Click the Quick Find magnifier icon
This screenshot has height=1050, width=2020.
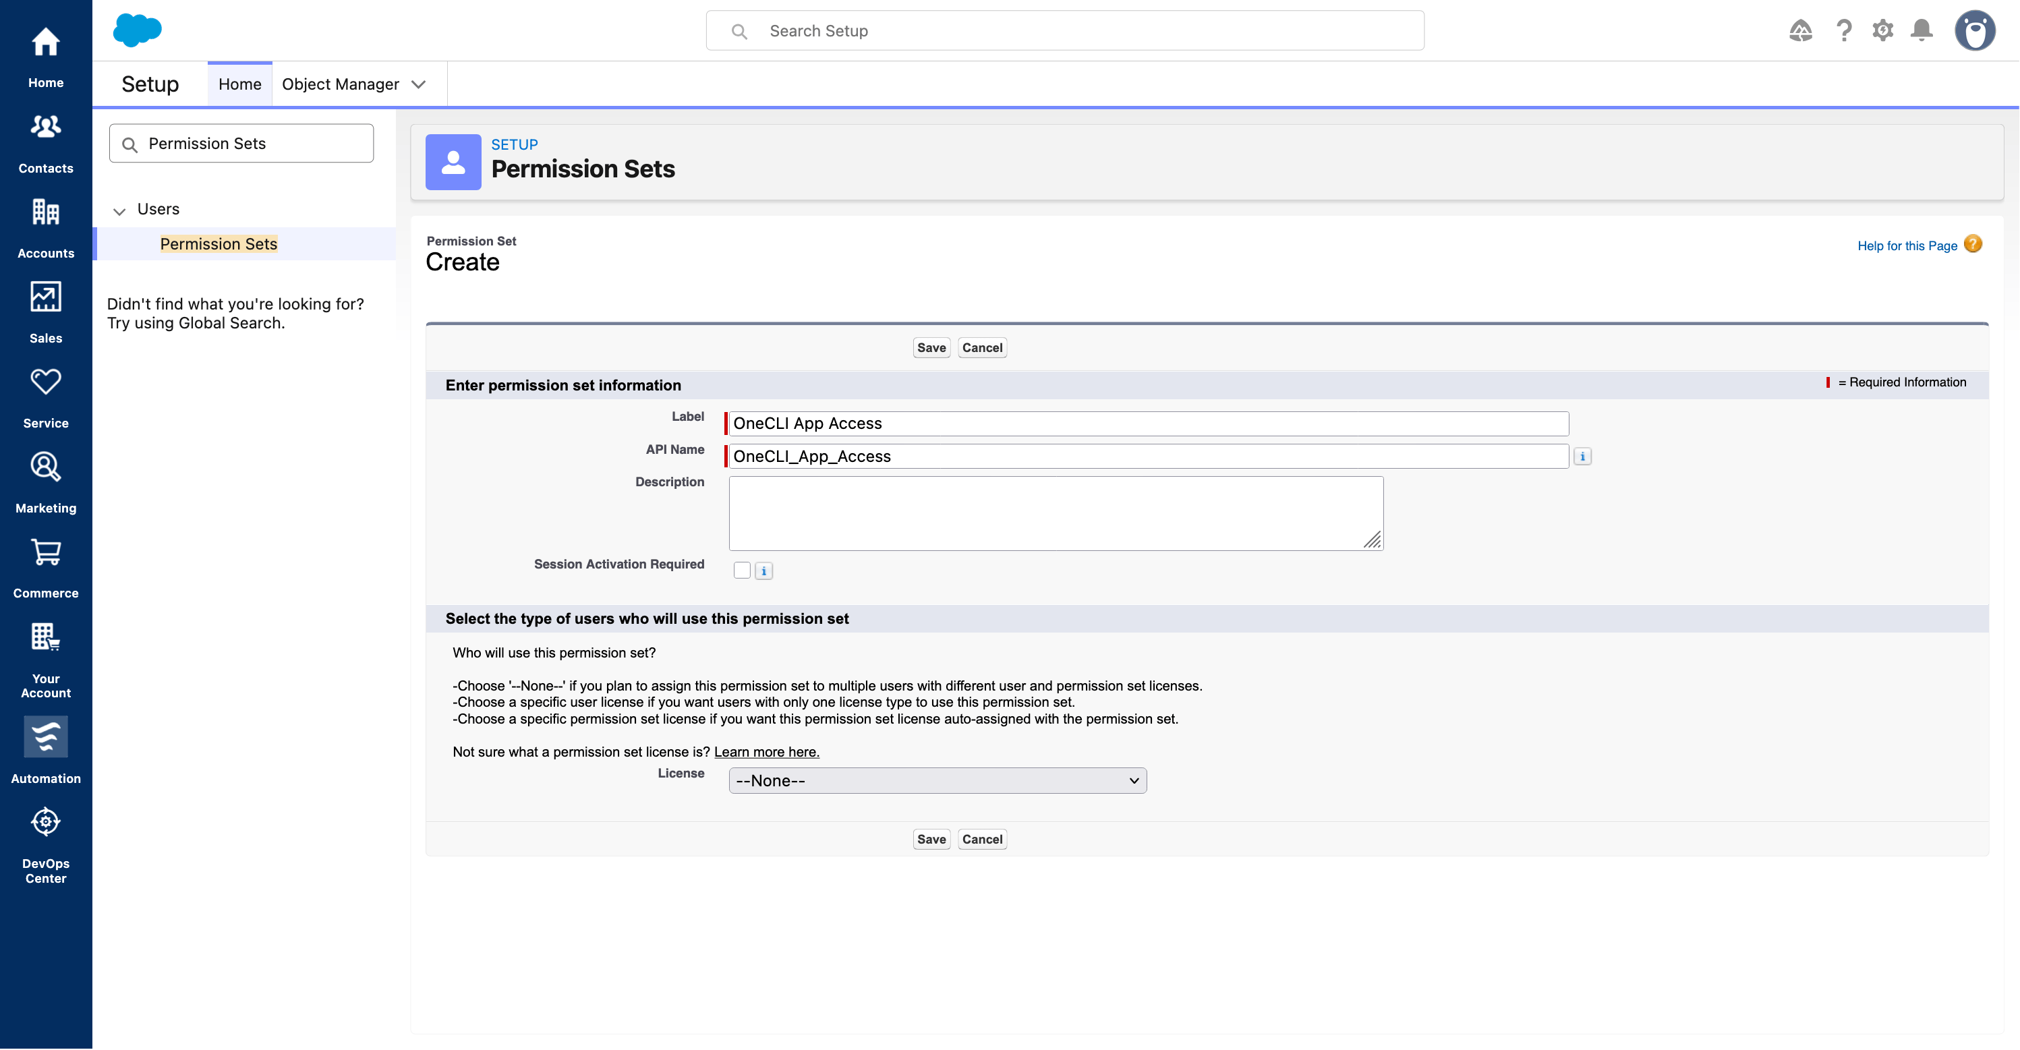[x=130, y=144]
